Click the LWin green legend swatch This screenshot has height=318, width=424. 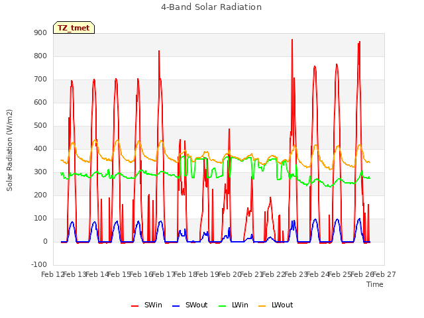pyautogui.click(x=222, y=306)
